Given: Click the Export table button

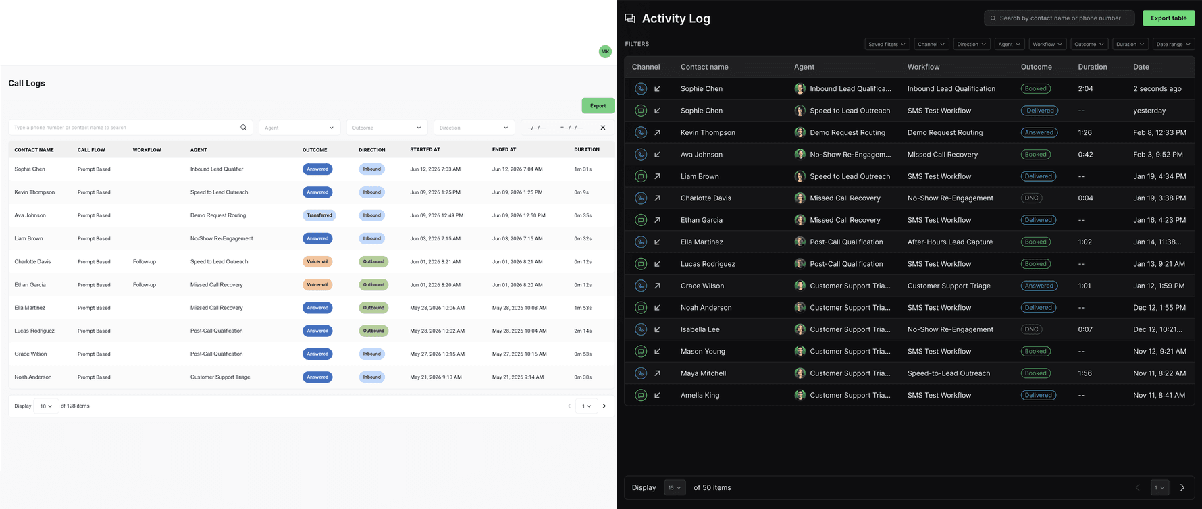Looking at the screenshot, I should coord(1168,18).
